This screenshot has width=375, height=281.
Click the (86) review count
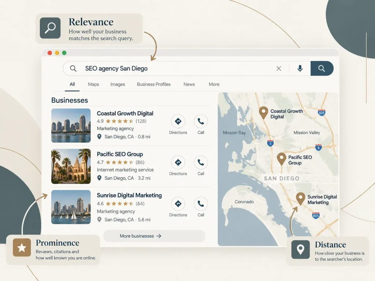[140, 162]
